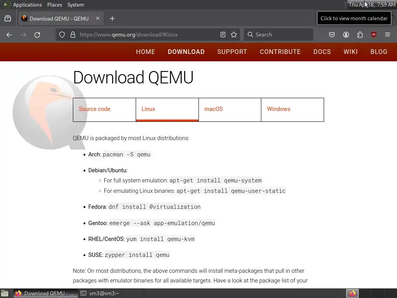397x298 pixels.
Task: Show site security via the padlock icon
Action: coord(73,35)
